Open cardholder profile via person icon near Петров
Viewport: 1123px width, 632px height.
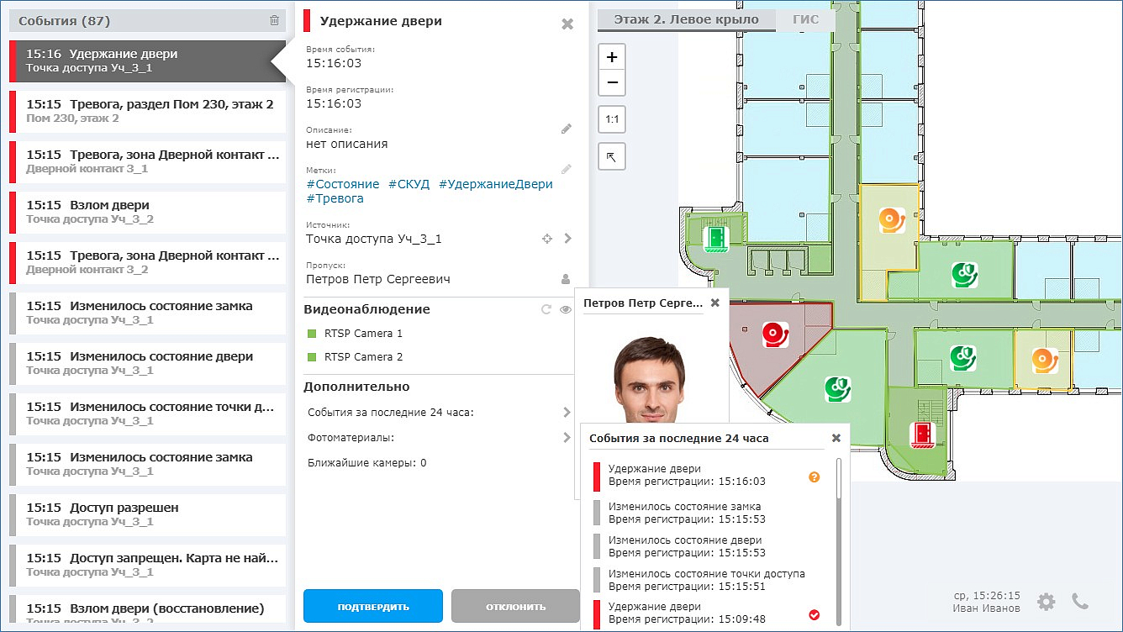tap(565, 278)
